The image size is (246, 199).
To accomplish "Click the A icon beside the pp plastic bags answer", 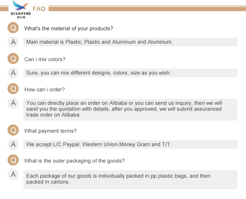I will point(13,174).
